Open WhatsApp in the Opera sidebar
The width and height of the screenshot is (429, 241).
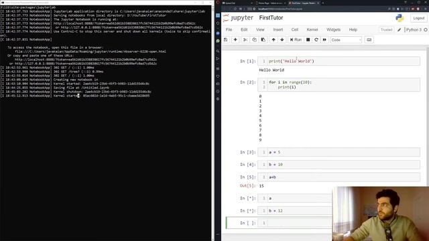218,41
